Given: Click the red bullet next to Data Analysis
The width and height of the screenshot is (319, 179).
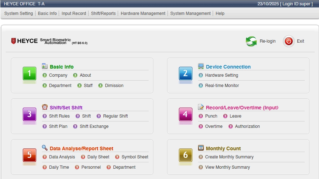Looking at the screenshot, I should click(44, 157).
